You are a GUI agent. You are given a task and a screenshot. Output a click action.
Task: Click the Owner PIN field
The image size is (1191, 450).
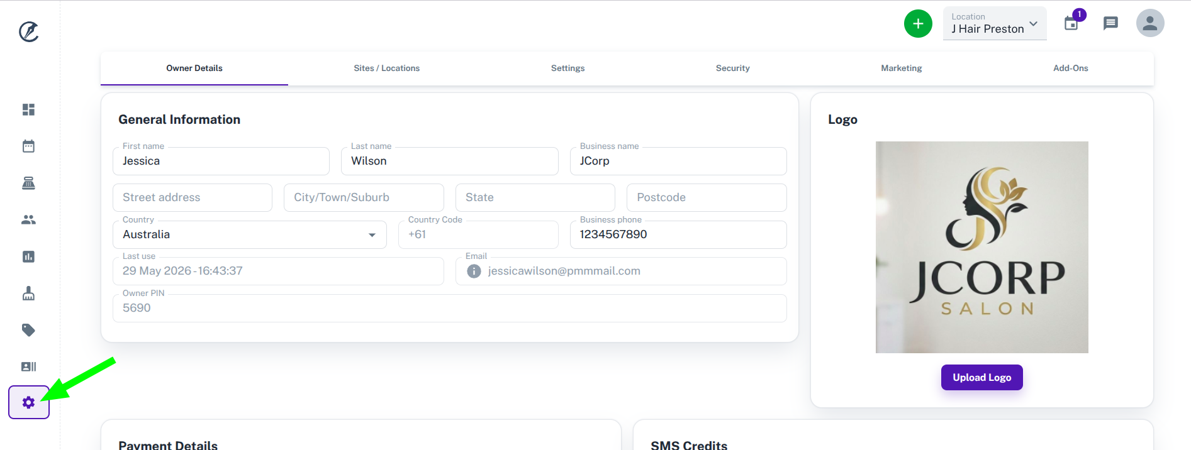(x=450, y=308)
